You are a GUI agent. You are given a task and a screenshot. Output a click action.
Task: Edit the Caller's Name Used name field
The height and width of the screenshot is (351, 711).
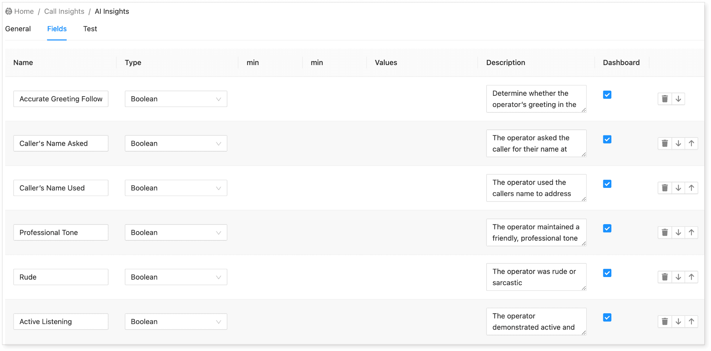pos(61,188)
